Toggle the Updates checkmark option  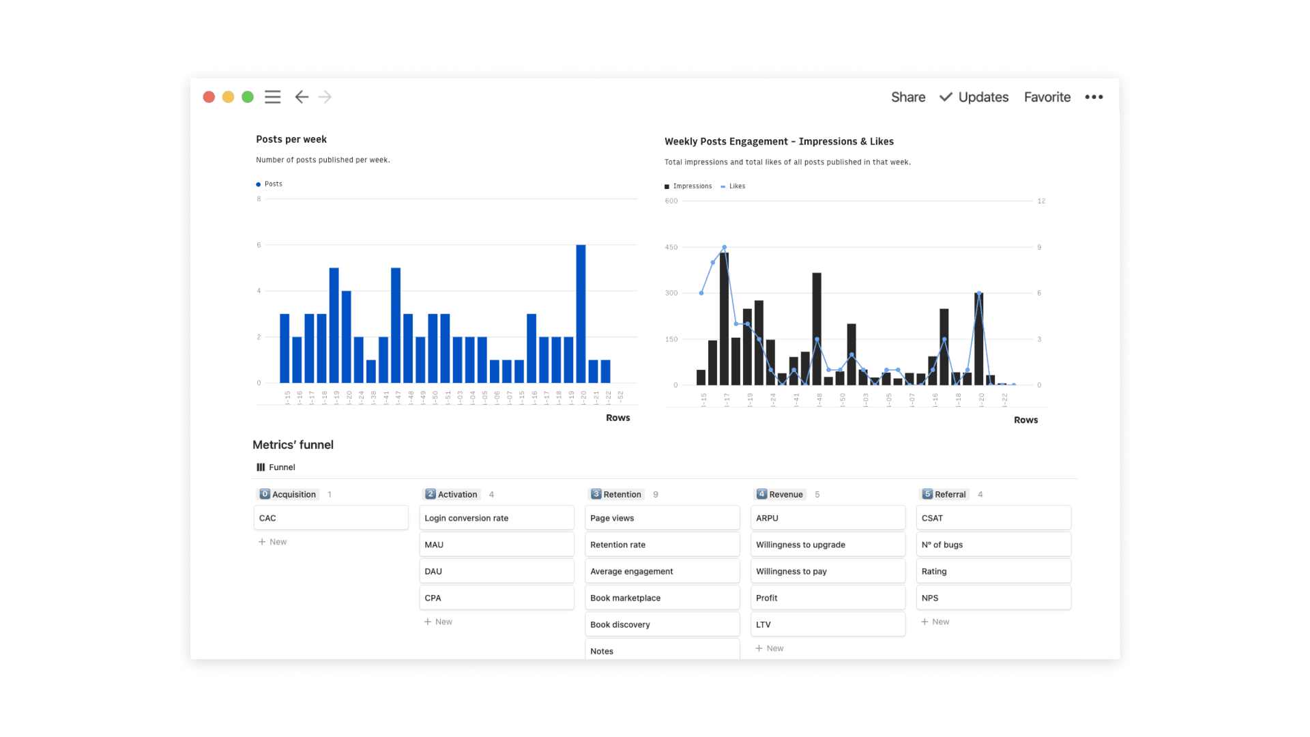point(945,97)
